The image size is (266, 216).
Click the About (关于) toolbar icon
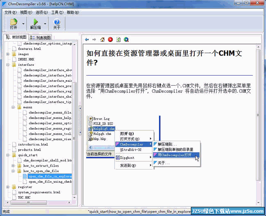coord(57,24)
